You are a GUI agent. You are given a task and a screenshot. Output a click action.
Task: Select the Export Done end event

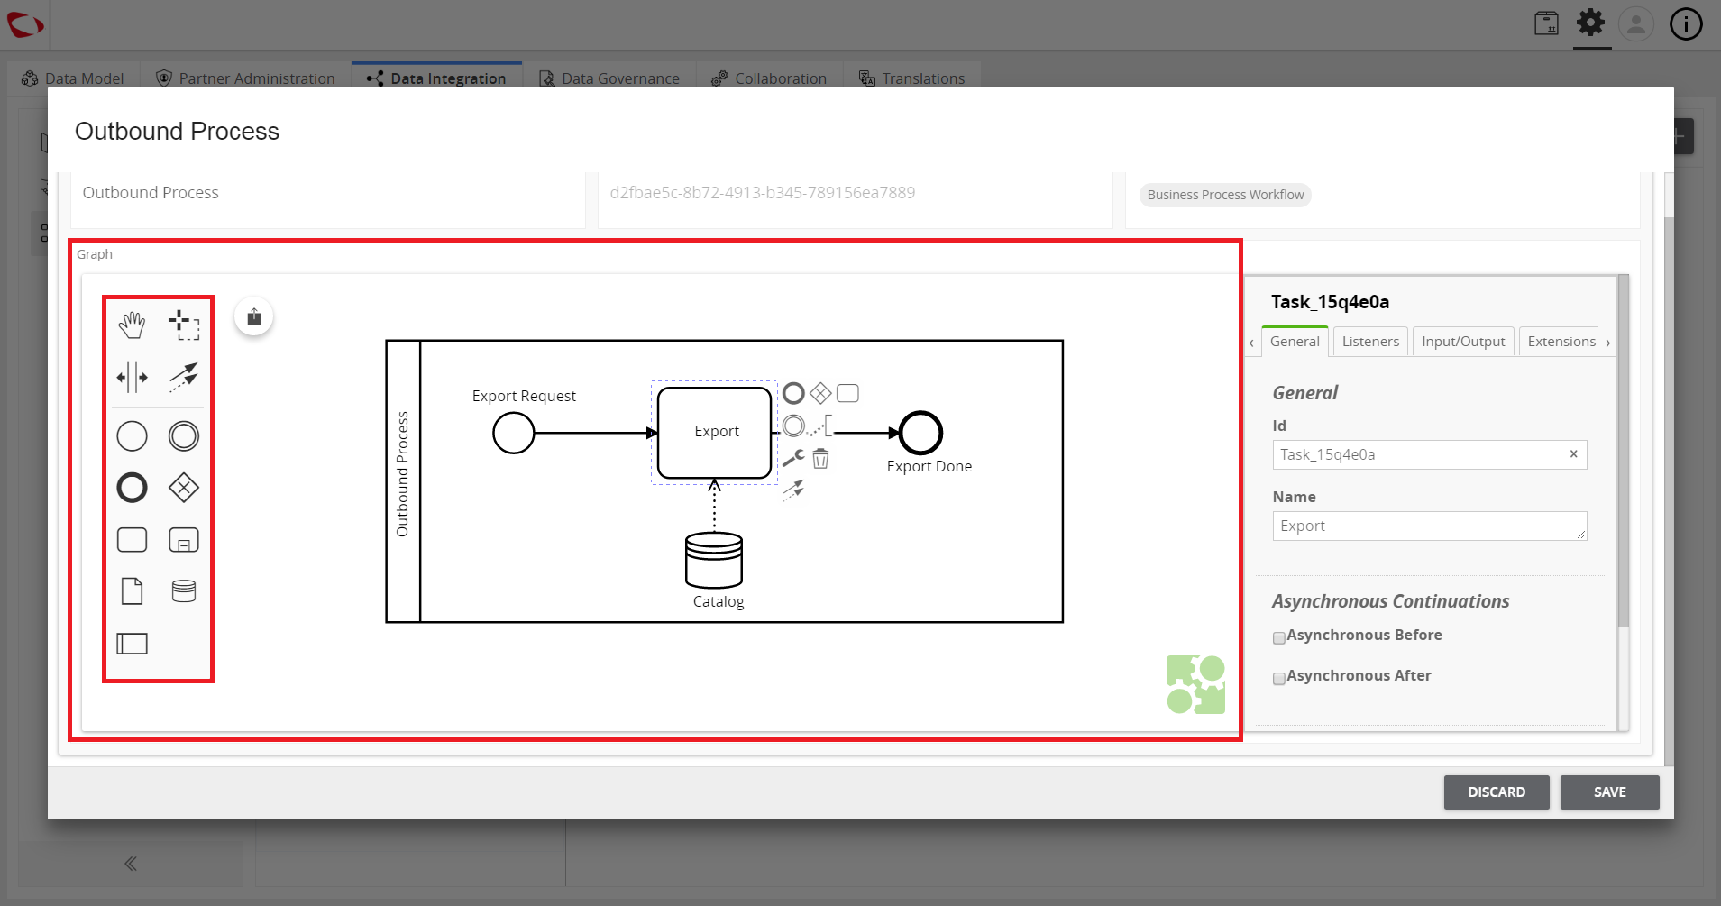pos(920,433)
